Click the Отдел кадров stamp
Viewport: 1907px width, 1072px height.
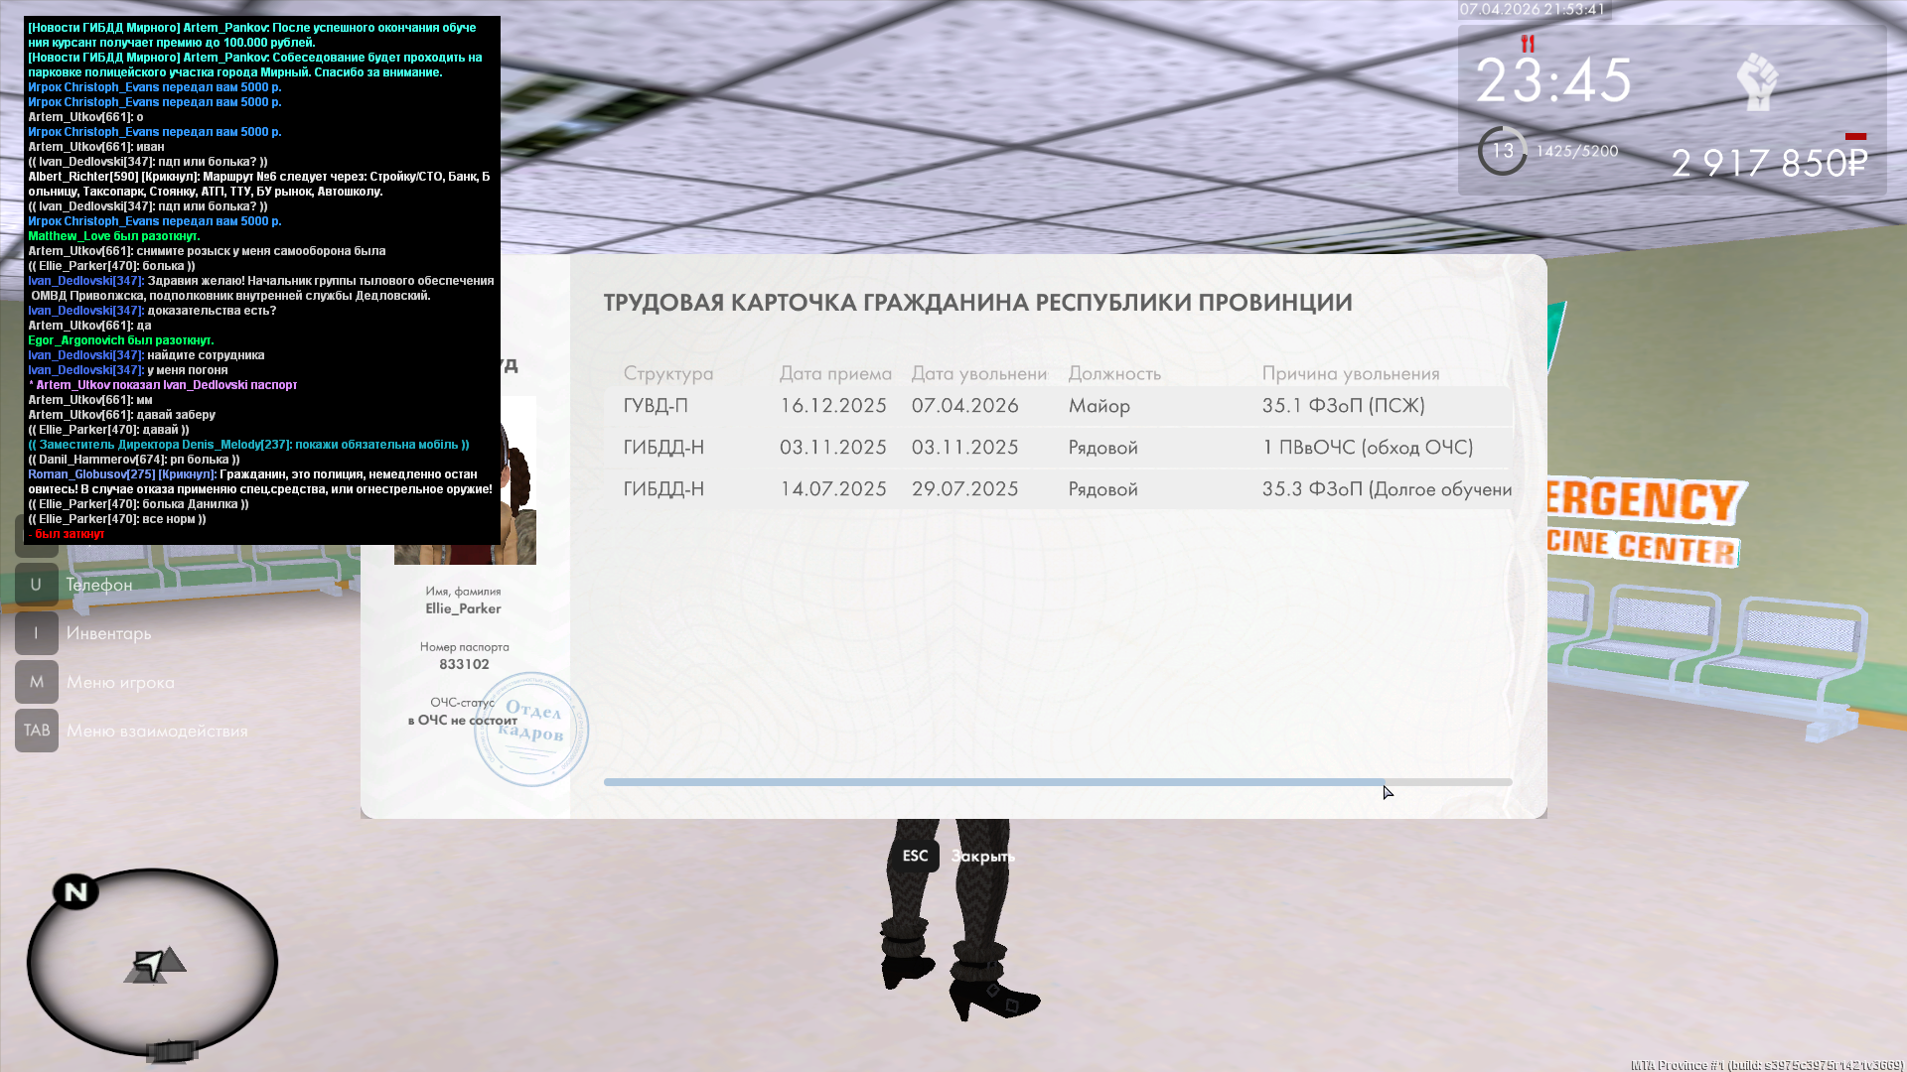(531, 730)
